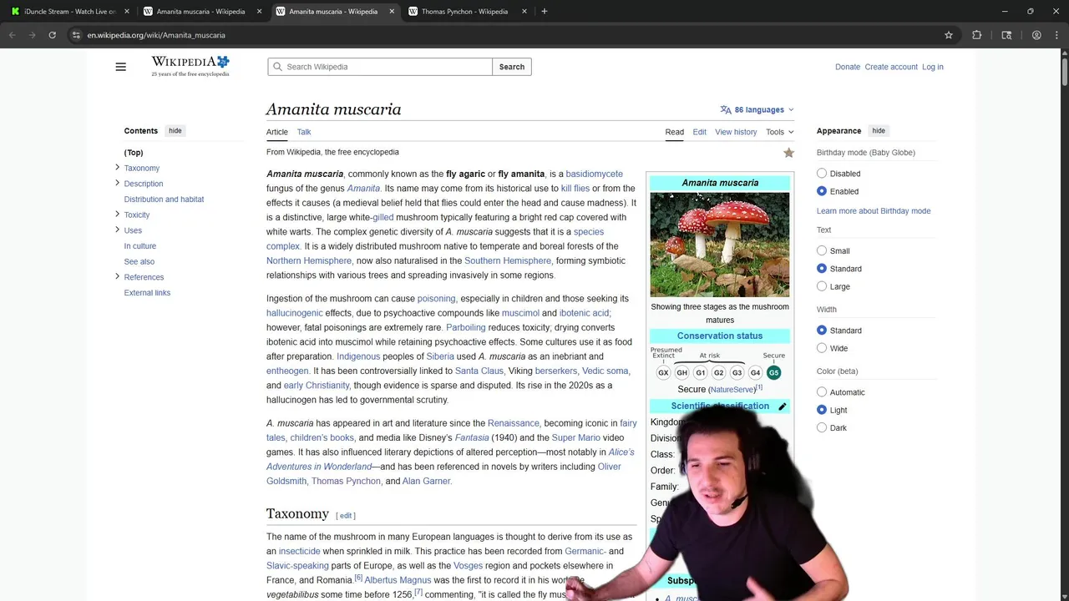This screenshot has height=601, width=1069.
Task: Open the basidiomycete link in the intro
Action: 594,174
